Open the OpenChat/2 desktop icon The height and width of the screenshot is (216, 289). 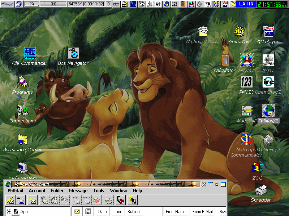[x=268, y=82]
